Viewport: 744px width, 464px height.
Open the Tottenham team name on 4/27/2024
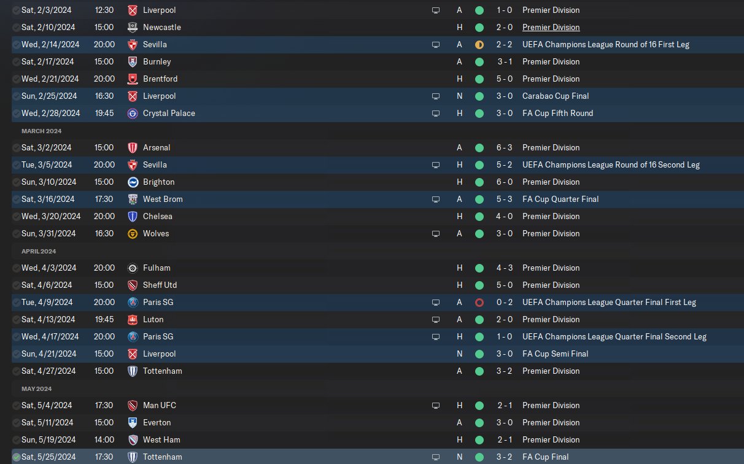coord(162,371)
